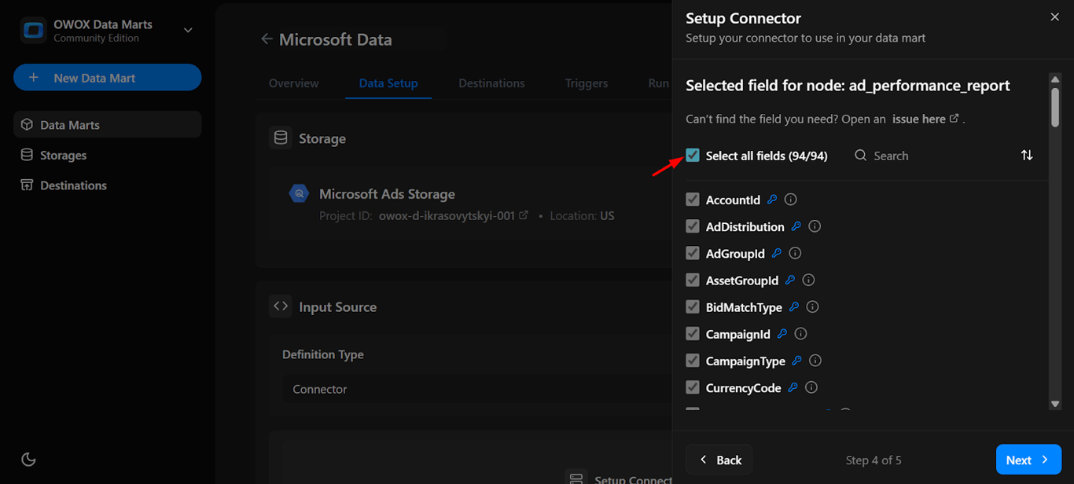Uncheck the CampaignType checkbox
The width and height of the screenshot is (1074, 484).
click(x=693, y=361)
